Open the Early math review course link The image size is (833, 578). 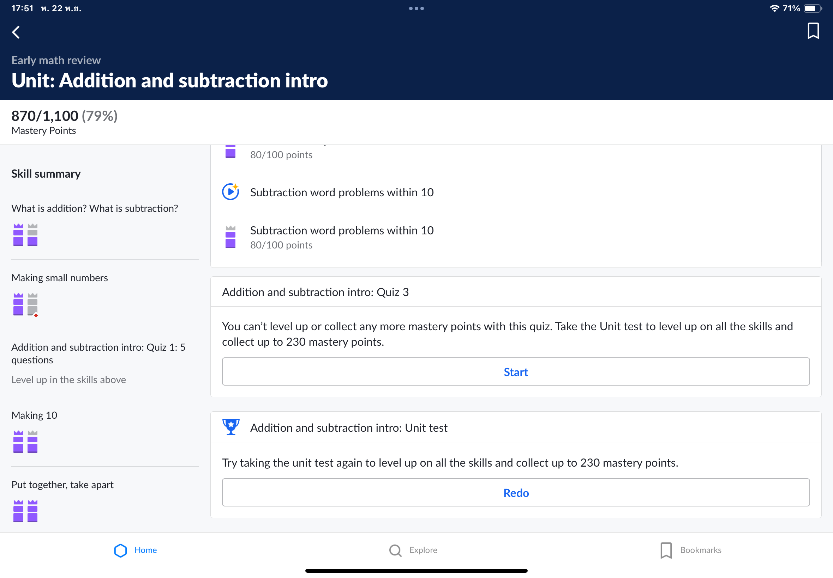click(56, 60)
